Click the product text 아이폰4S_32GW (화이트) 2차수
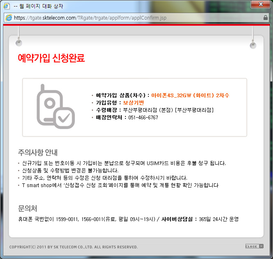The height and width of the screenshot is (259, 273). (190, 95)
